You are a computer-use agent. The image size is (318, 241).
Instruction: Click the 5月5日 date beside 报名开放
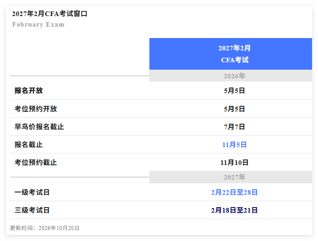pos(234,91)
